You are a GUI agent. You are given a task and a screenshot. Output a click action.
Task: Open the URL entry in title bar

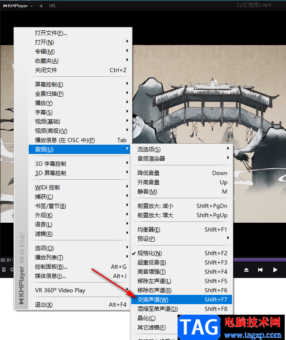click(52, 6)
